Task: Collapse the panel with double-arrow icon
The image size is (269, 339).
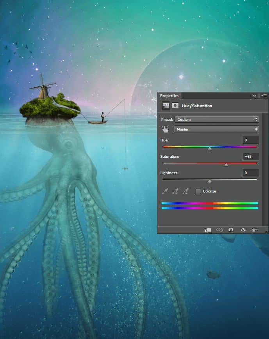Action: [254, 95]
